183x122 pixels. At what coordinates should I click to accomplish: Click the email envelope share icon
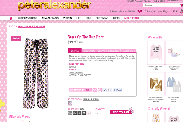click(x=95, y=90)
